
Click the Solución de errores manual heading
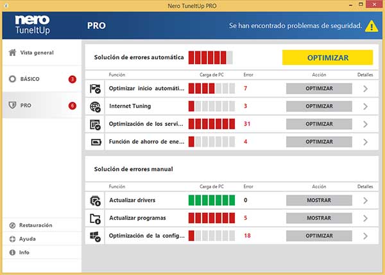133,169
